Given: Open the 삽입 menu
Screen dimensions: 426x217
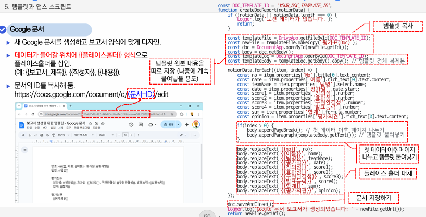Looking at the screenshot, I should pyautogui.click(x=53, y=128).
